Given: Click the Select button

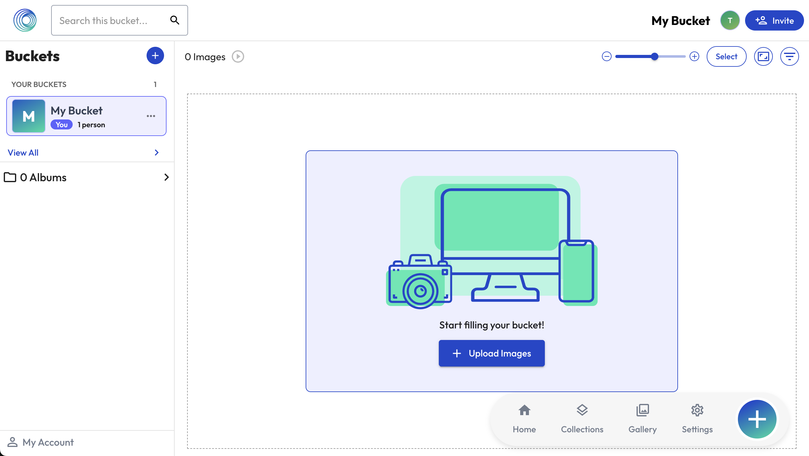Looking at the screenshot, I should (x=726, y=56).
